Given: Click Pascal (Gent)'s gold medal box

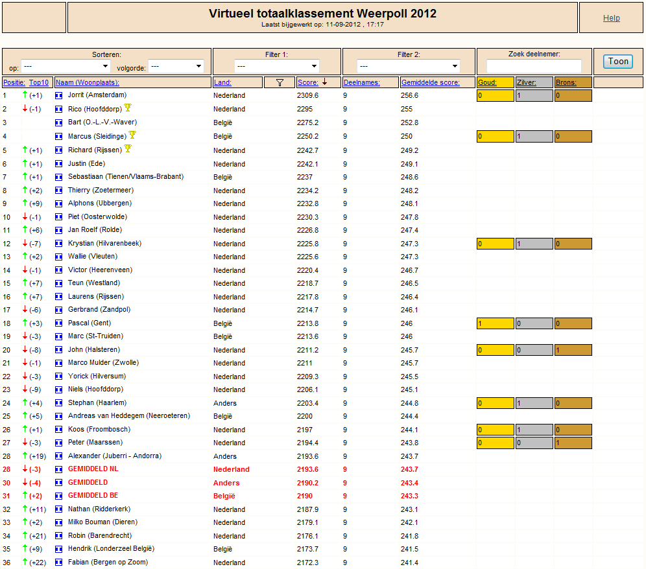Looking at the screenshot, I should [x=496, y=323].
